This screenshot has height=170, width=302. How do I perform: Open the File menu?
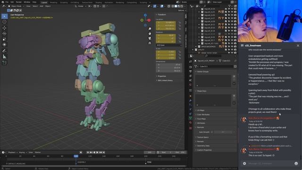click(x=7, y=2)
